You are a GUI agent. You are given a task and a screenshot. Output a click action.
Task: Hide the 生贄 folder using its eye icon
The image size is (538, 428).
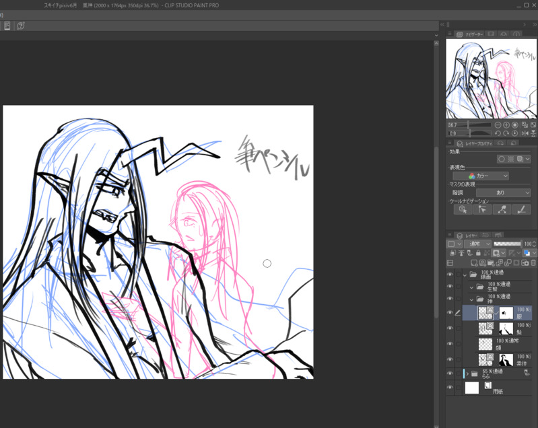click(450, 286)
